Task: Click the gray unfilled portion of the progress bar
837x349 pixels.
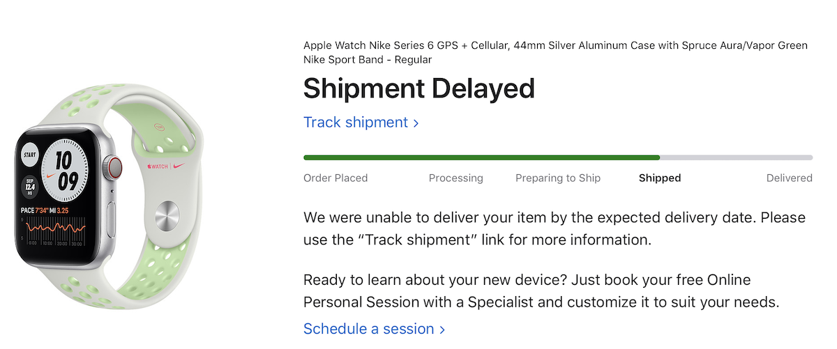Action: pos(736,157)
